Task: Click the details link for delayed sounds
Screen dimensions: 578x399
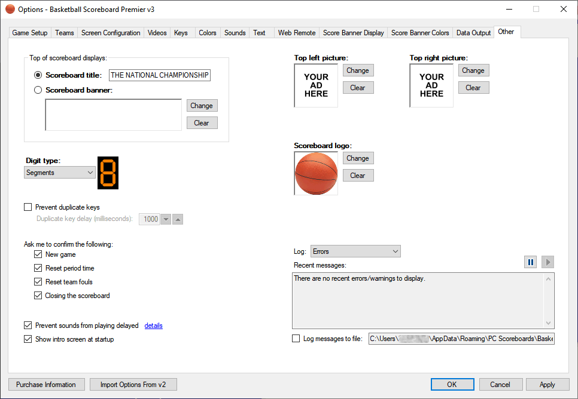Action: coord(154,326)
